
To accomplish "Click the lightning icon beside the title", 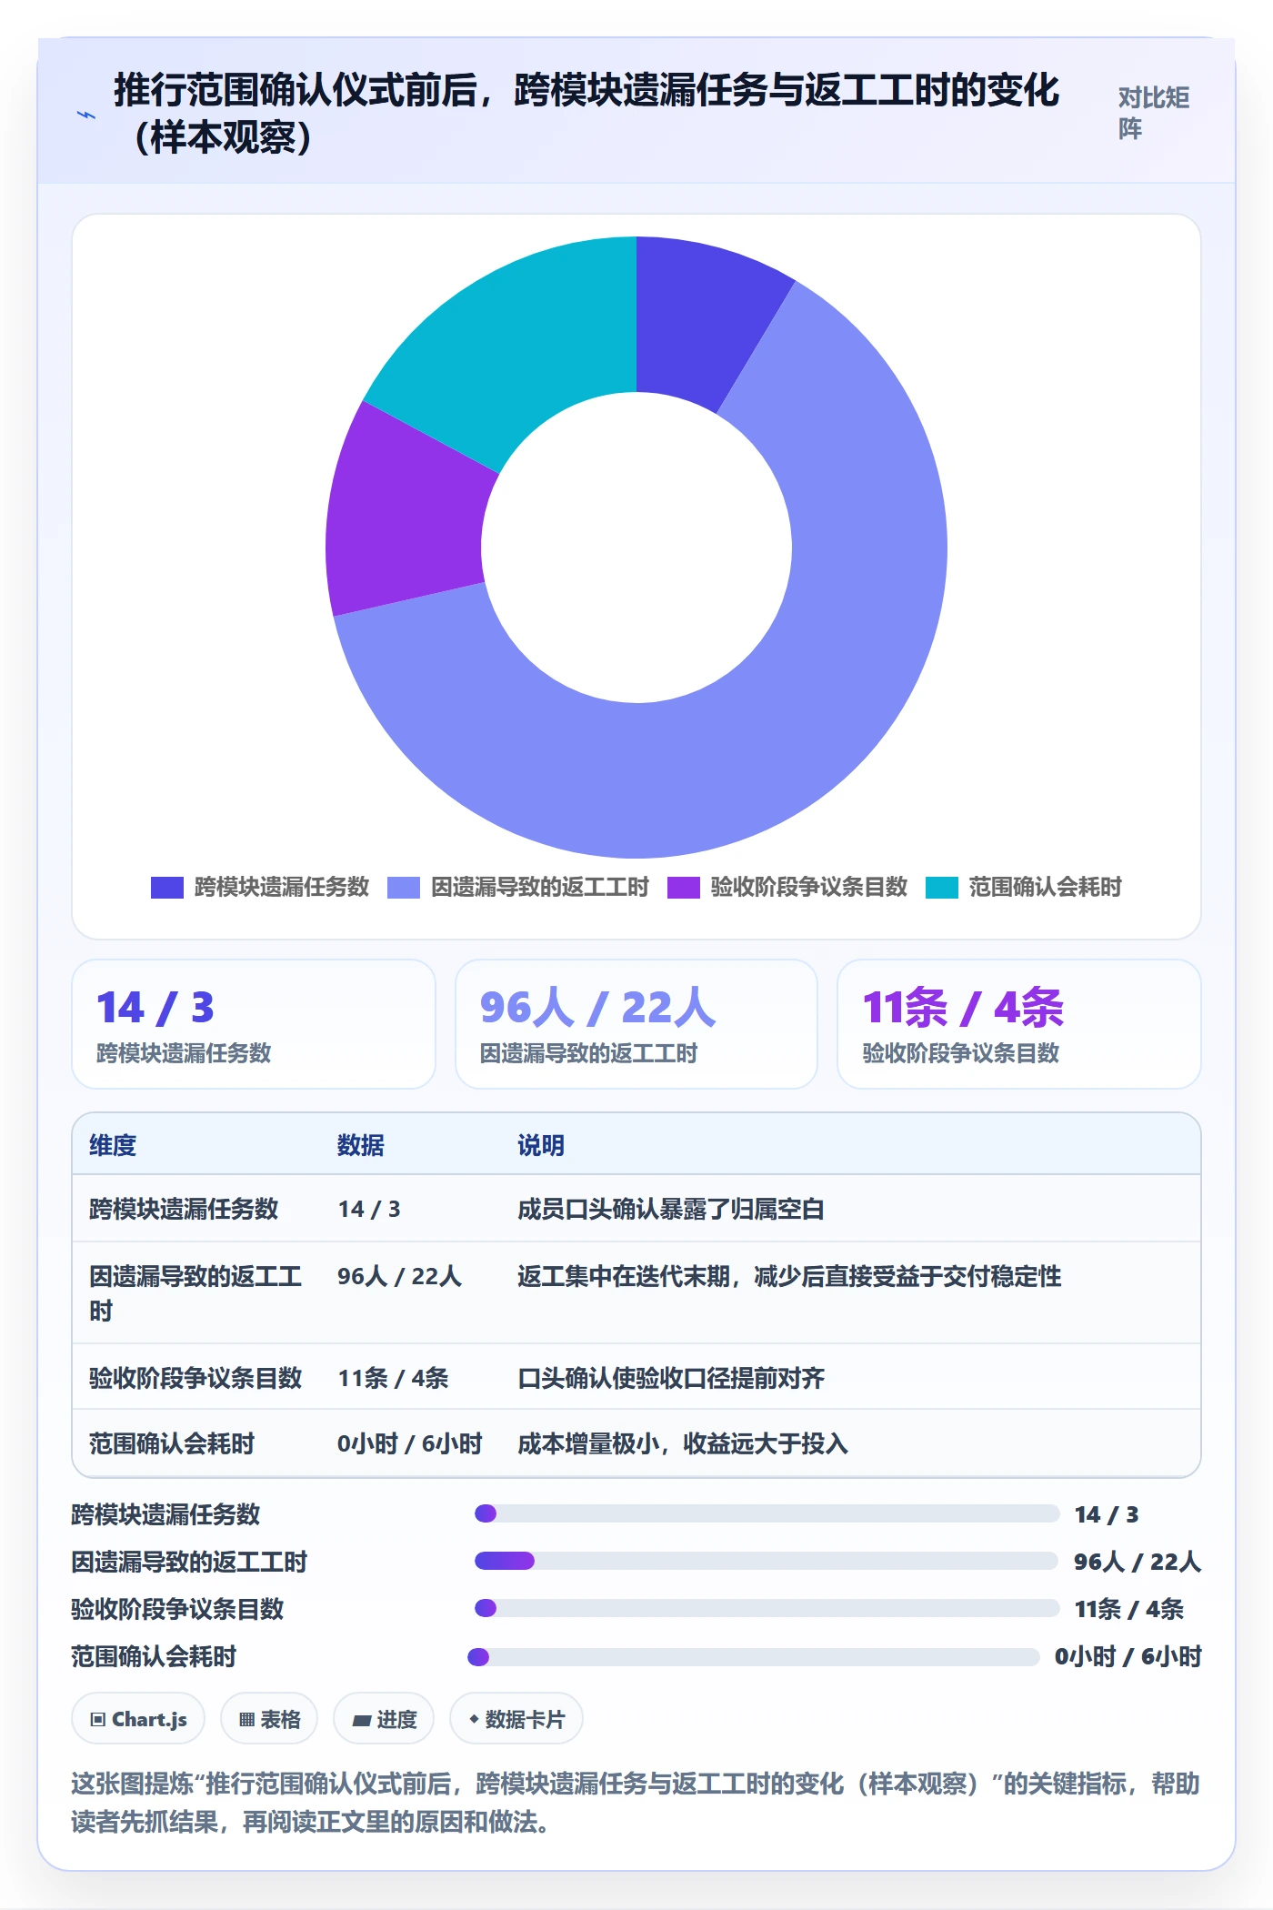I will [86, 115].
